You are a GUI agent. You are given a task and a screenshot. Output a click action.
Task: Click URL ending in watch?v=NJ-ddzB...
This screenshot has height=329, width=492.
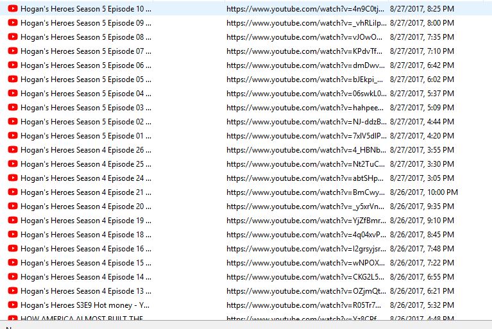(x=306, y=122)
